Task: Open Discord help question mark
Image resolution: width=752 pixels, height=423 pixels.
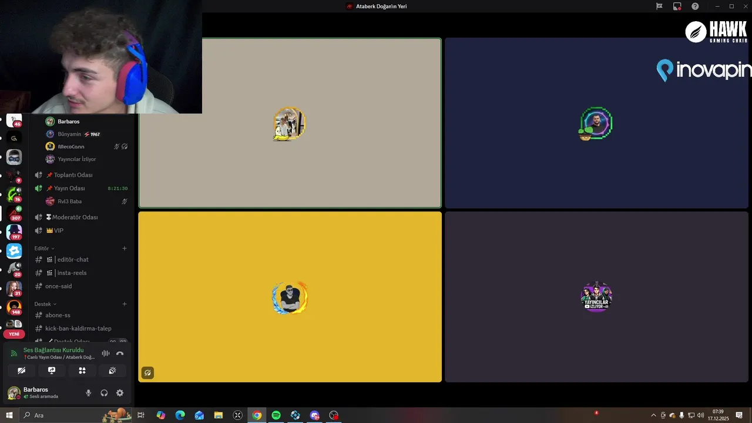Action: pos(695,6)
